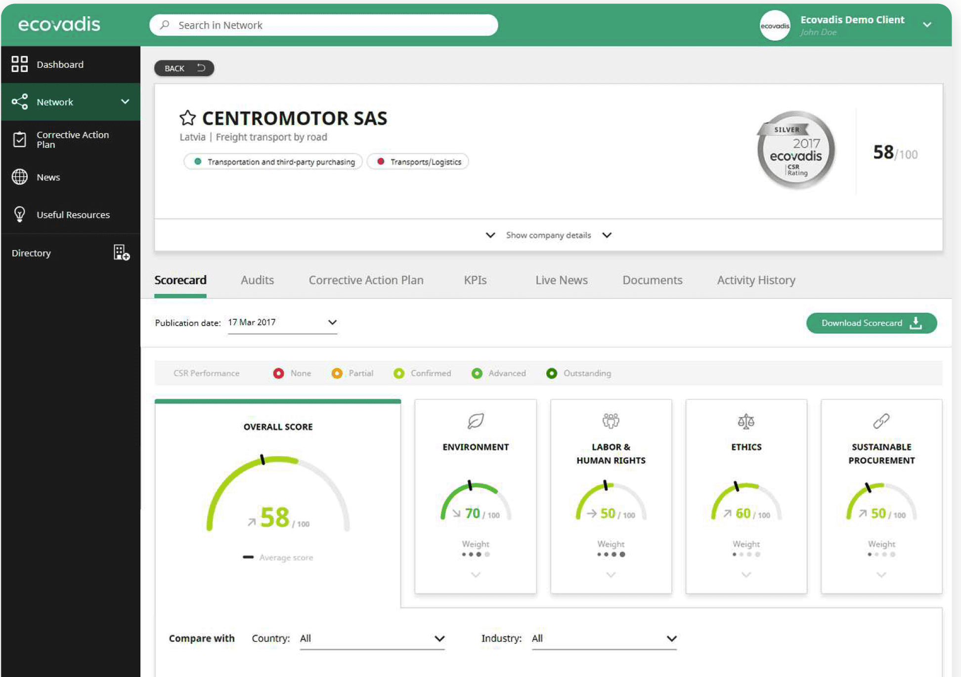
Task: Click the Download Scorecard button
Action: pyautogui.click(x=871, y=323)
